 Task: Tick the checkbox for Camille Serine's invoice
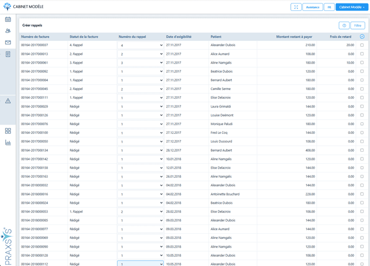[362, 89]
